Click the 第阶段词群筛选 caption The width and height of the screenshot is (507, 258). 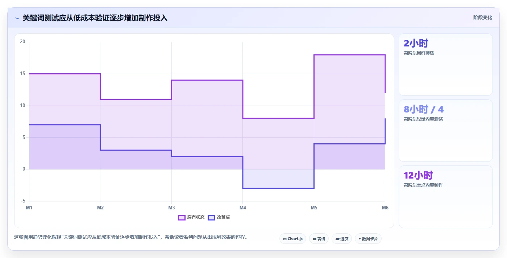419,53
